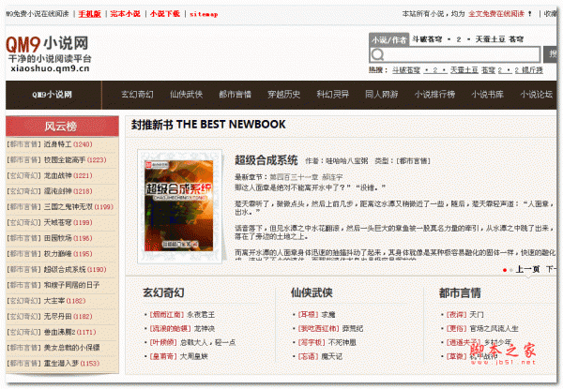Open the 小说下载 link
This screenshot has height=389, width=563.
[165, 14]
